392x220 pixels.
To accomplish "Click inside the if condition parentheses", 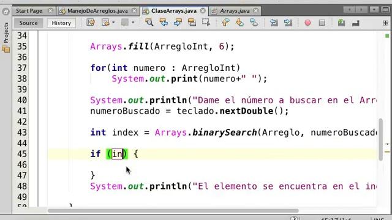I will pyautogui.click(x=117, y=154).
